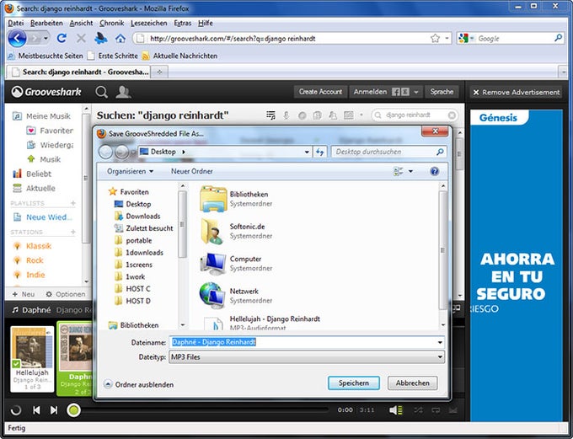The height and width of the screenshot is (439, 573).
Task: Open the Grooveshark community people icon
Action: coord(123,92)
